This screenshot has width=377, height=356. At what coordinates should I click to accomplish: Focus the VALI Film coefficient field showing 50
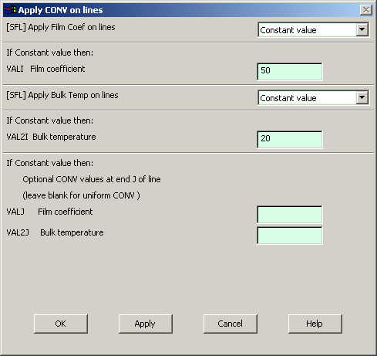pos(290,71)
